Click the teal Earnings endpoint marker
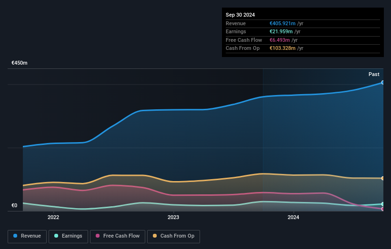The image size is (391, 249). point(383,204)
